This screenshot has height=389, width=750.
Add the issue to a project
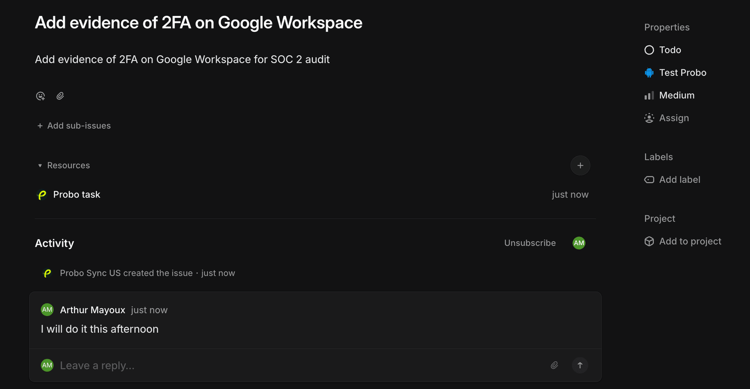[x=682, y=242]
